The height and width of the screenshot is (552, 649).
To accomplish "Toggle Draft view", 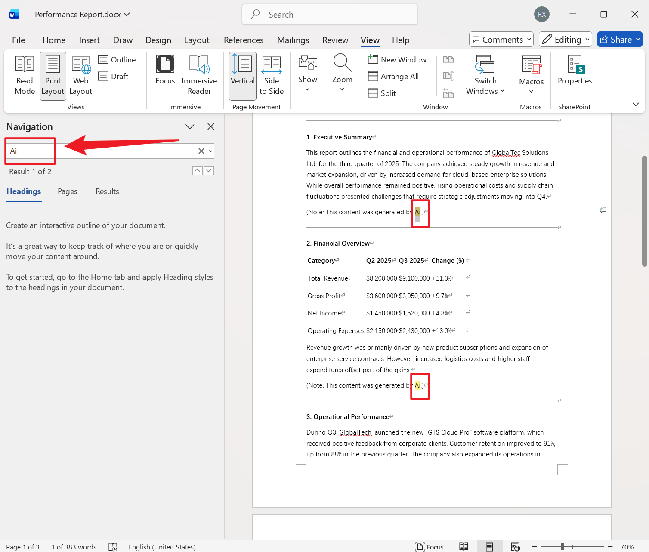I will [x=114, y=76].
